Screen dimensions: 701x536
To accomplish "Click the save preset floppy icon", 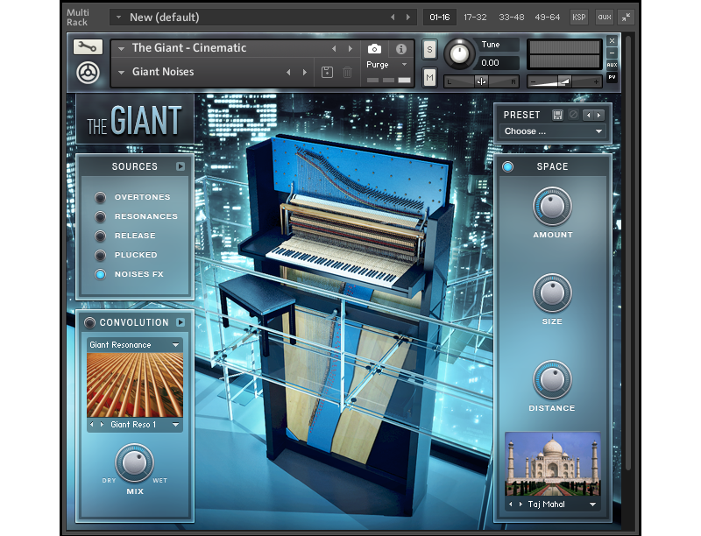I will (557, 115).
